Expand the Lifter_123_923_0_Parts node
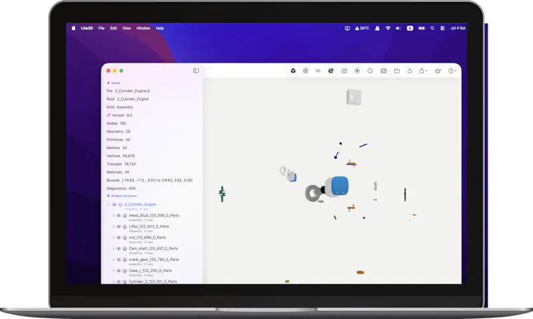 click(113, 226)
